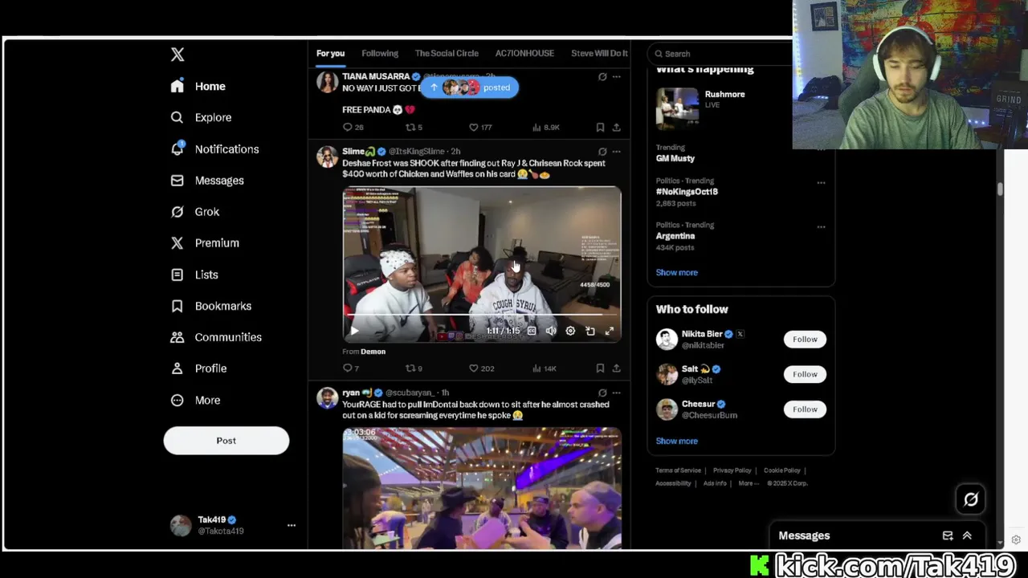
Task: Click Grok icon on TIANA MUSARRA's post
Action: point(602,77)
